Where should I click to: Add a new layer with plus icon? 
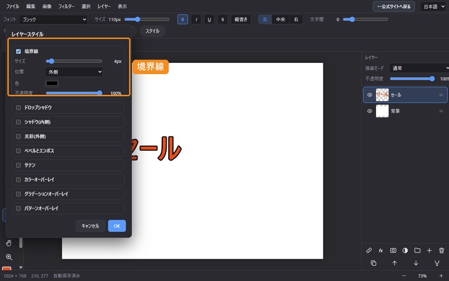point(429,250)
